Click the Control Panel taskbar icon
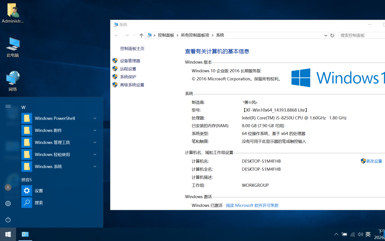This screenshot has height=241, width=385. point(25,234)
